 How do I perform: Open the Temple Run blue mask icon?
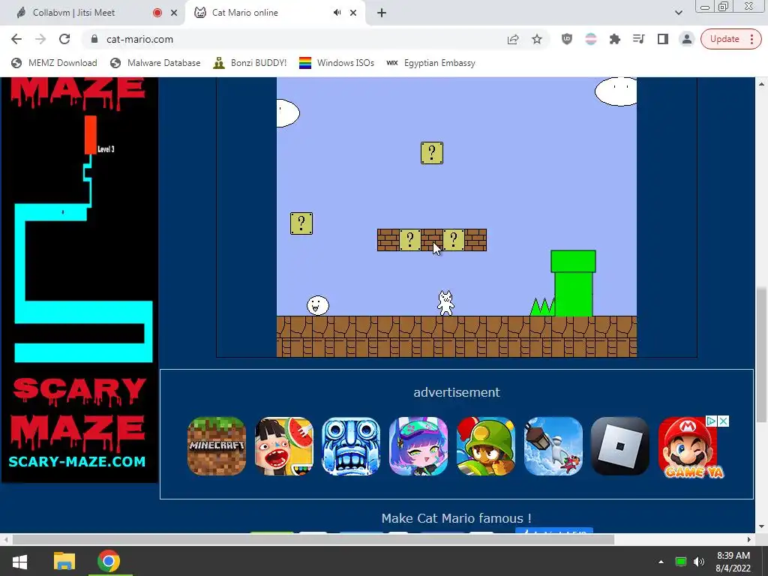tap(351, 445)
